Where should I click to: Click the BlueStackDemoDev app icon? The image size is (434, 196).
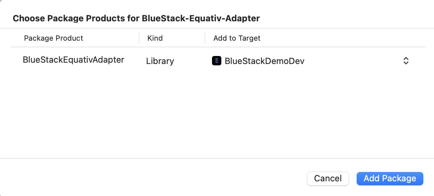217,61
